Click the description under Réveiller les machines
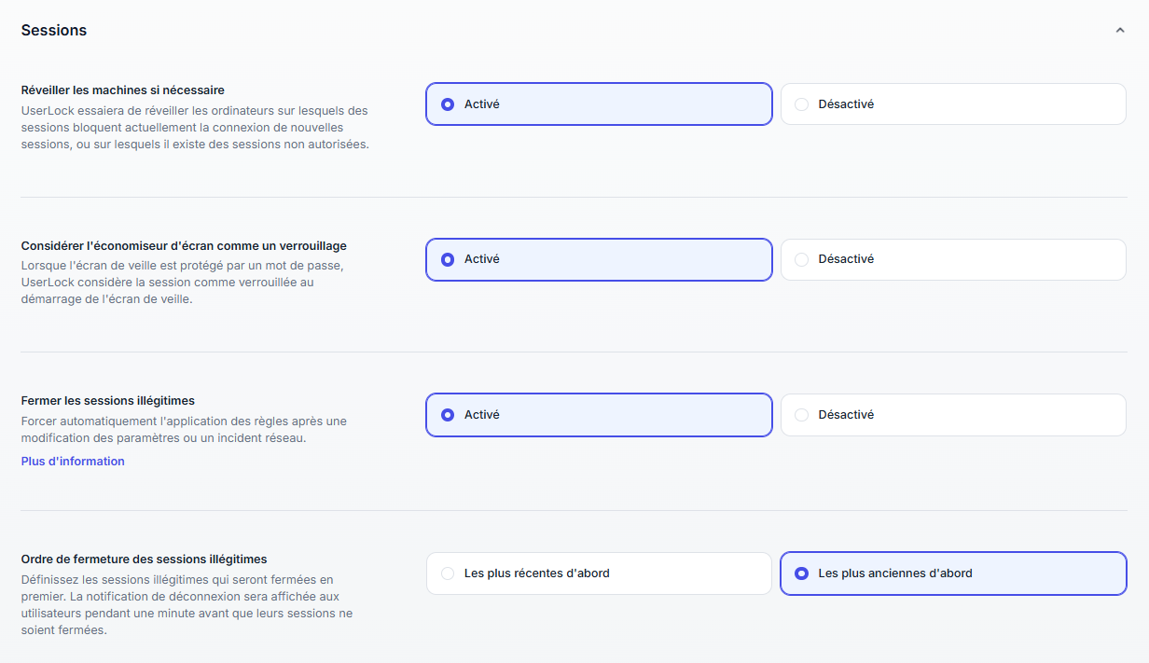The image size is (1149, 663). coord(195,128)
